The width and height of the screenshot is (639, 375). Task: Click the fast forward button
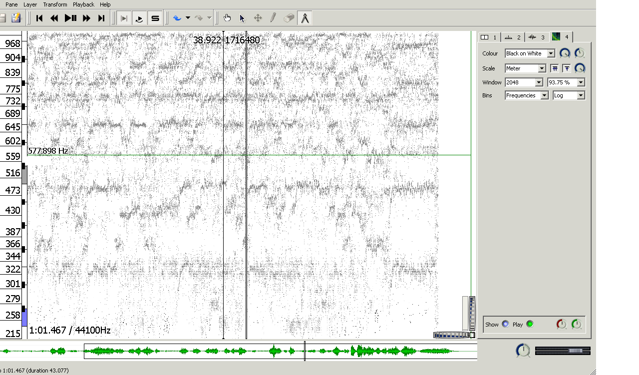pyautogui.click(x=86, y=18)
